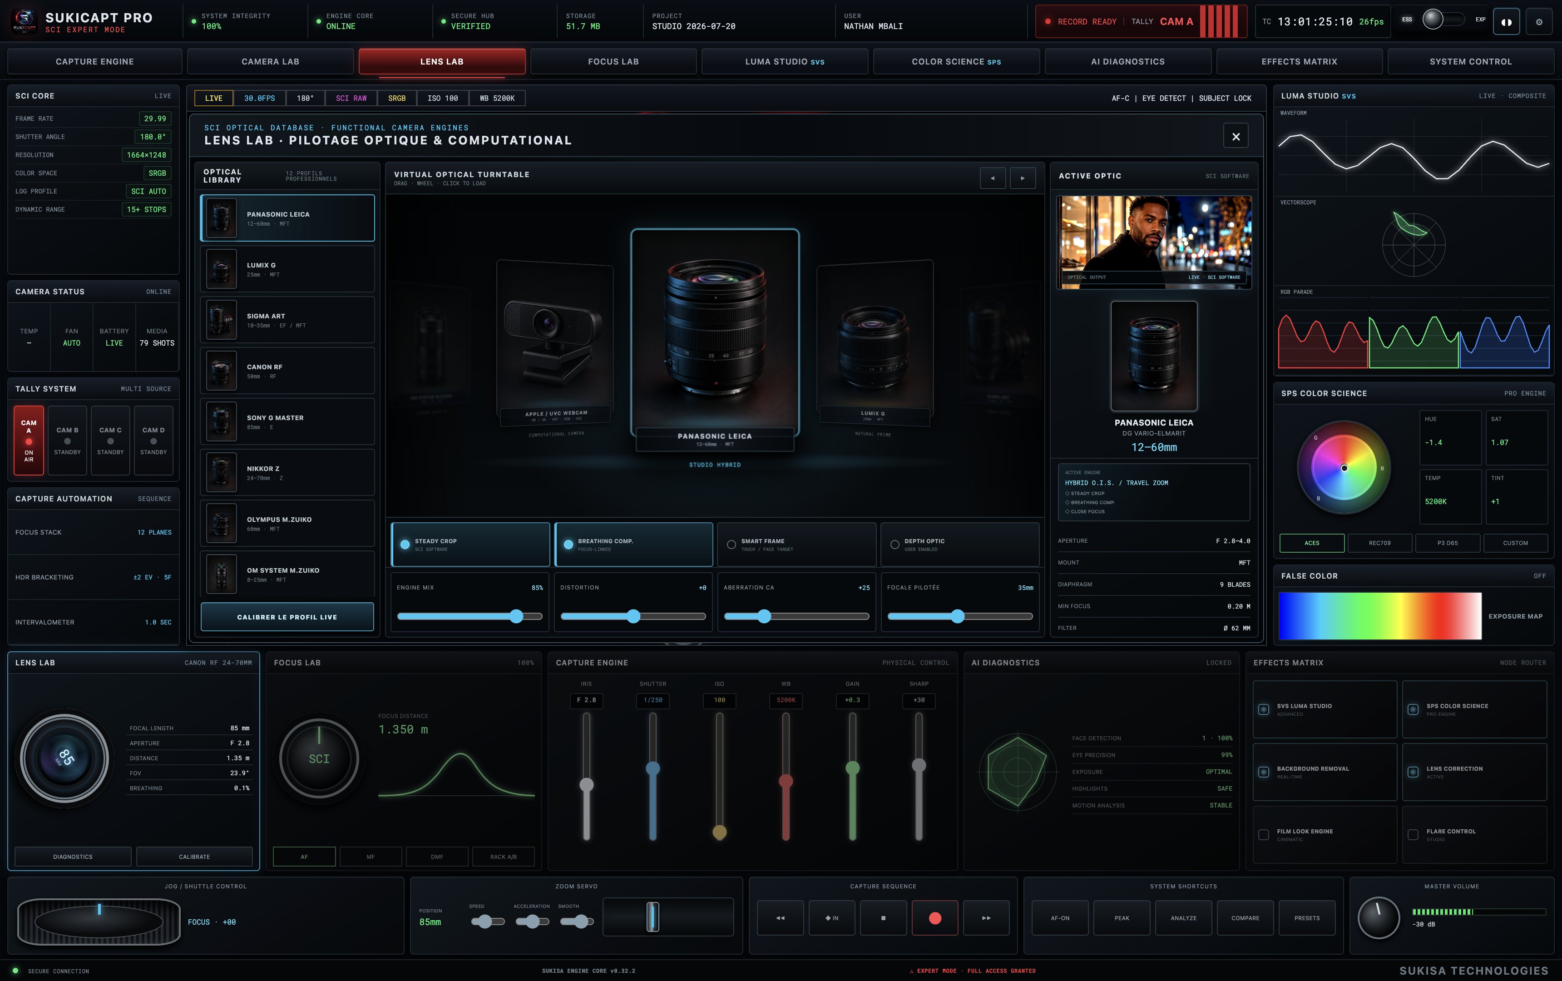Click the Record Ready indicator
This screenshot has width=1562, height=981.
click(x=1081, y=21)
